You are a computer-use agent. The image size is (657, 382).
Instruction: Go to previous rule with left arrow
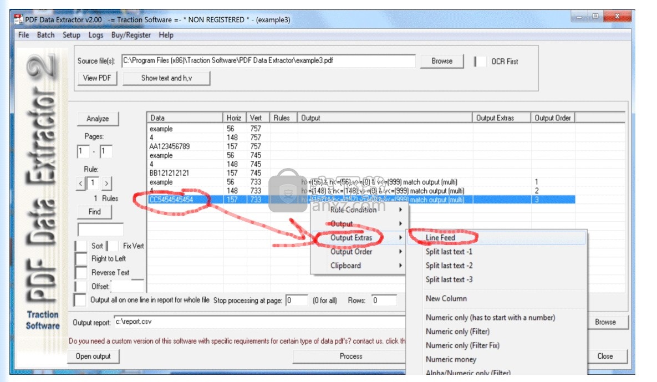(x=81, y=184)
